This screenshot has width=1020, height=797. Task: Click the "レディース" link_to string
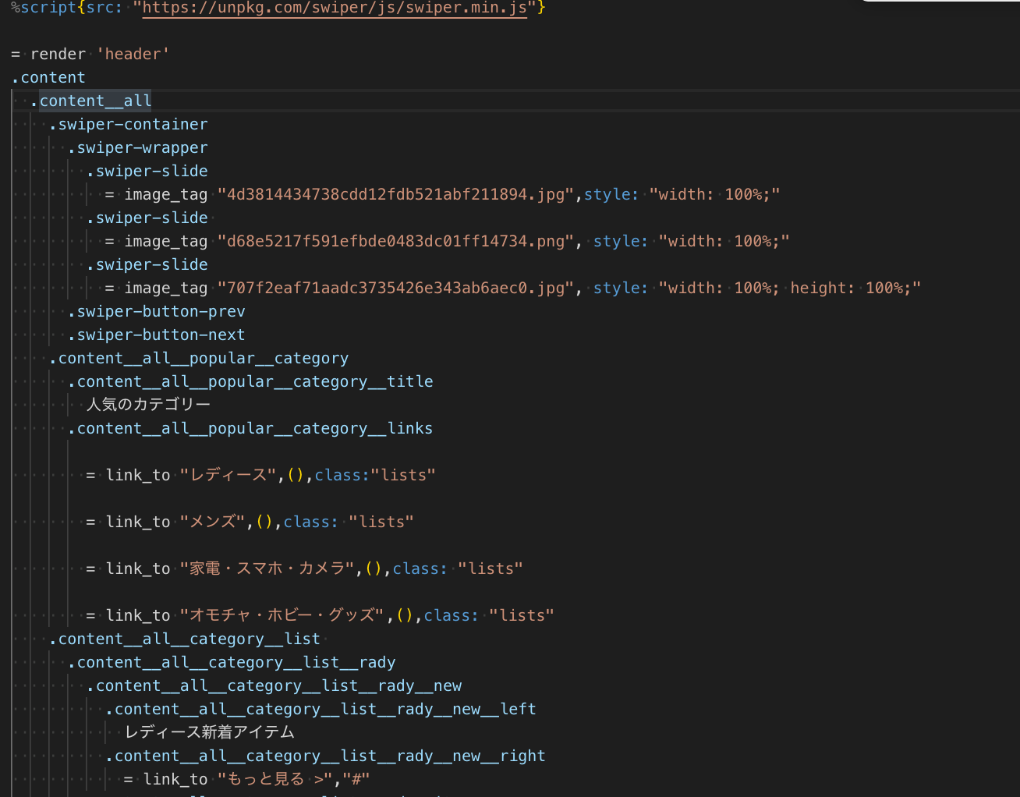click(228, 475)
